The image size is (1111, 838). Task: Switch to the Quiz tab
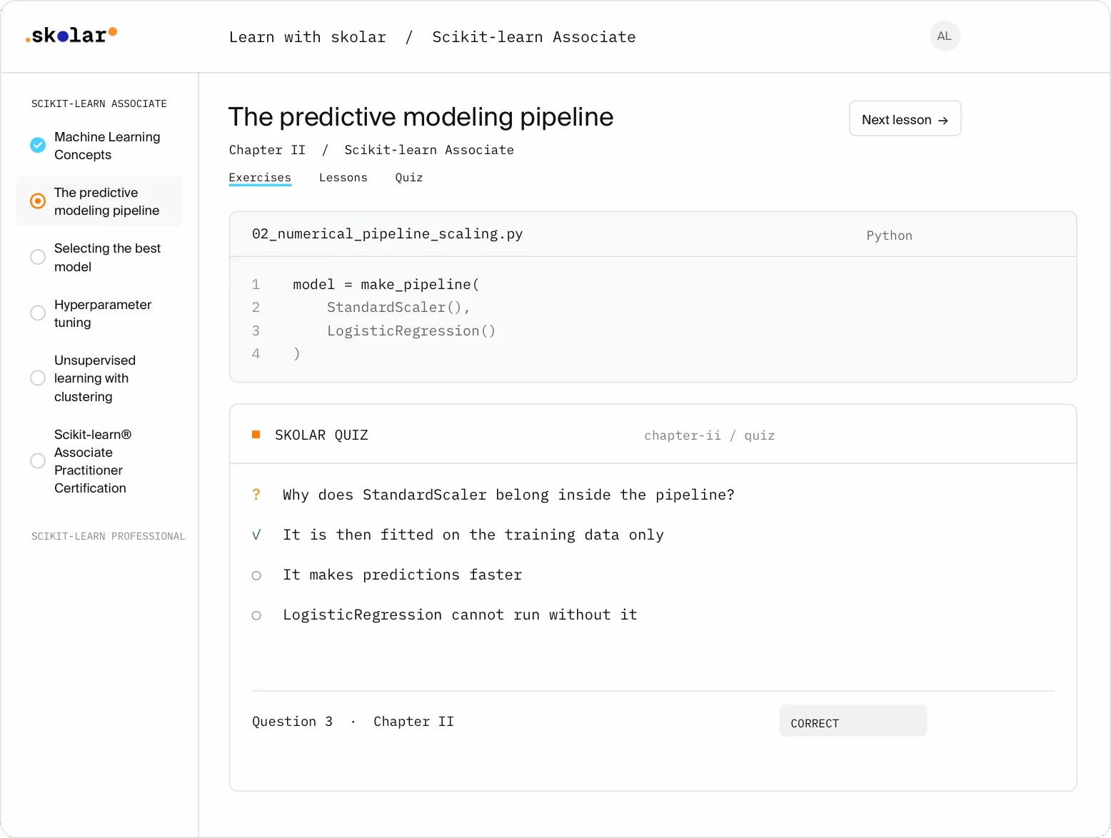click(x=409, y=178)
